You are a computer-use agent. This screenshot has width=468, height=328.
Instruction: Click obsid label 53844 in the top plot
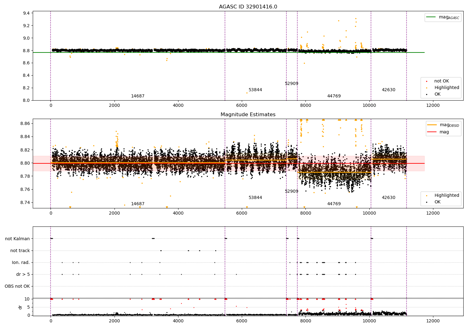pyautogui.click(x=255, y=90)
